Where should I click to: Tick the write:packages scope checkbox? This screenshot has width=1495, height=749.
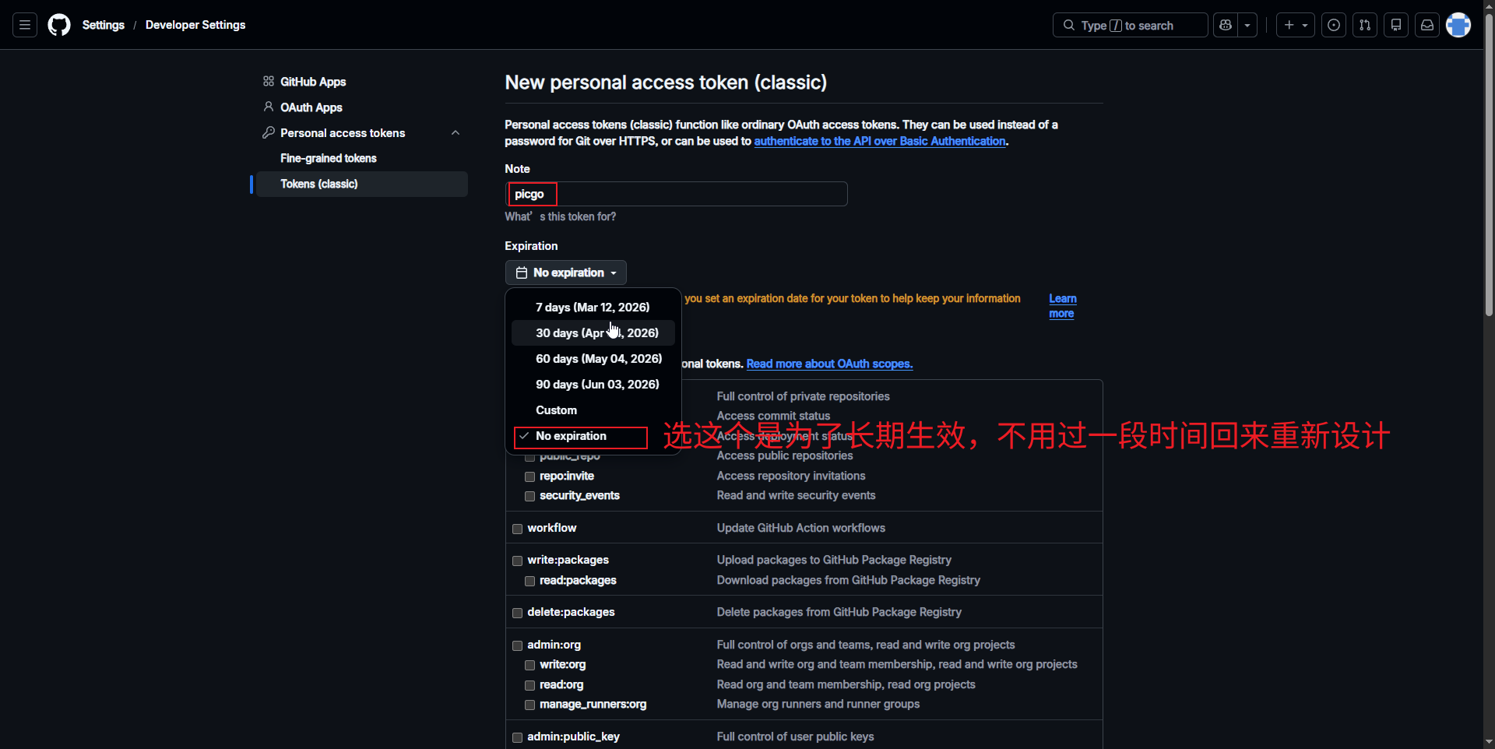point(517,561)
